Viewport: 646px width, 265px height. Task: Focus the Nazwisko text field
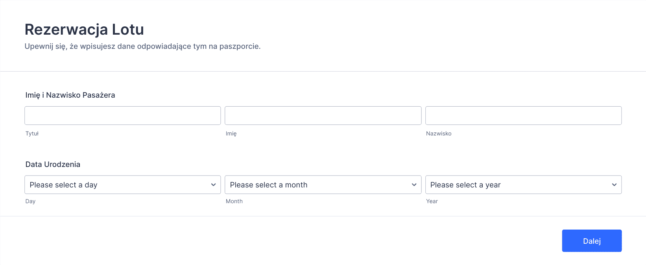[523, 115]
